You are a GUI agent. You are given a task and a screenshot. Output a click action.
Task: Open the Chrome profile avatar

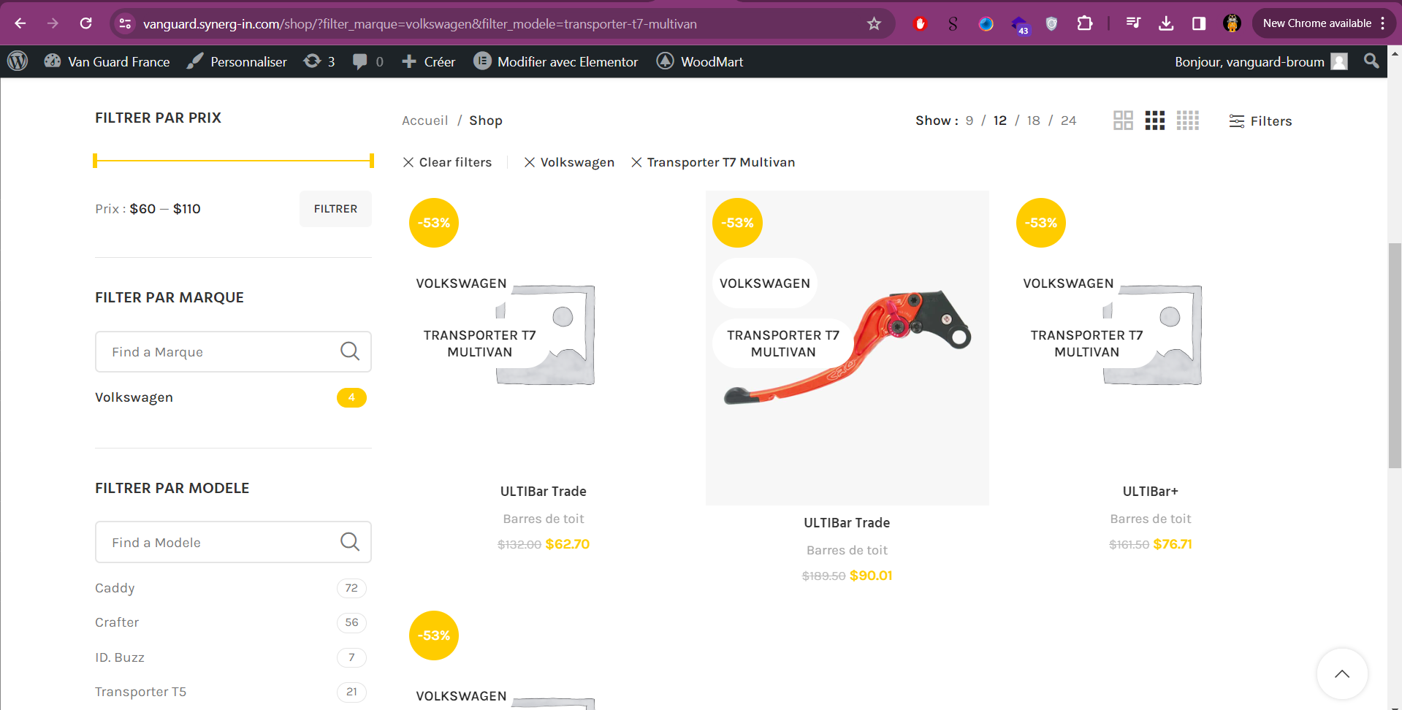[x=1232, y=23]
